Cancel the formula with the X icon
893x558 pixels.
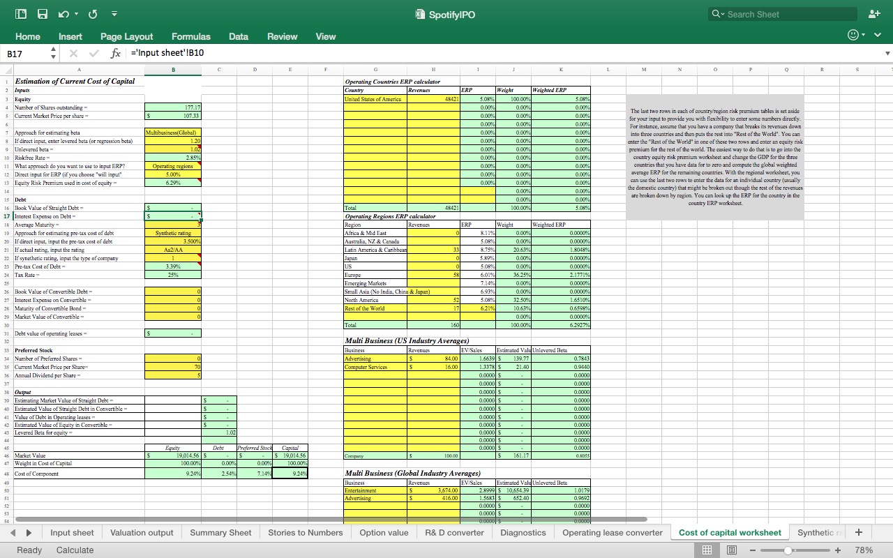click(x=73, y=52)
